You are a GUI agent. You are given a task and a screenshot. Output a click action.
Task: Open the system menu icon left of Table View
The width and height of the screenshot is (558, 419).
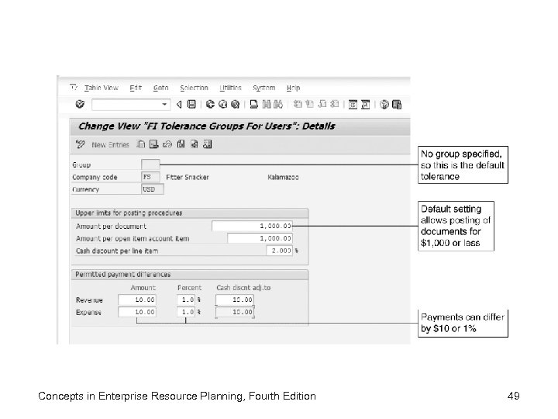click(x=74, y=87)
